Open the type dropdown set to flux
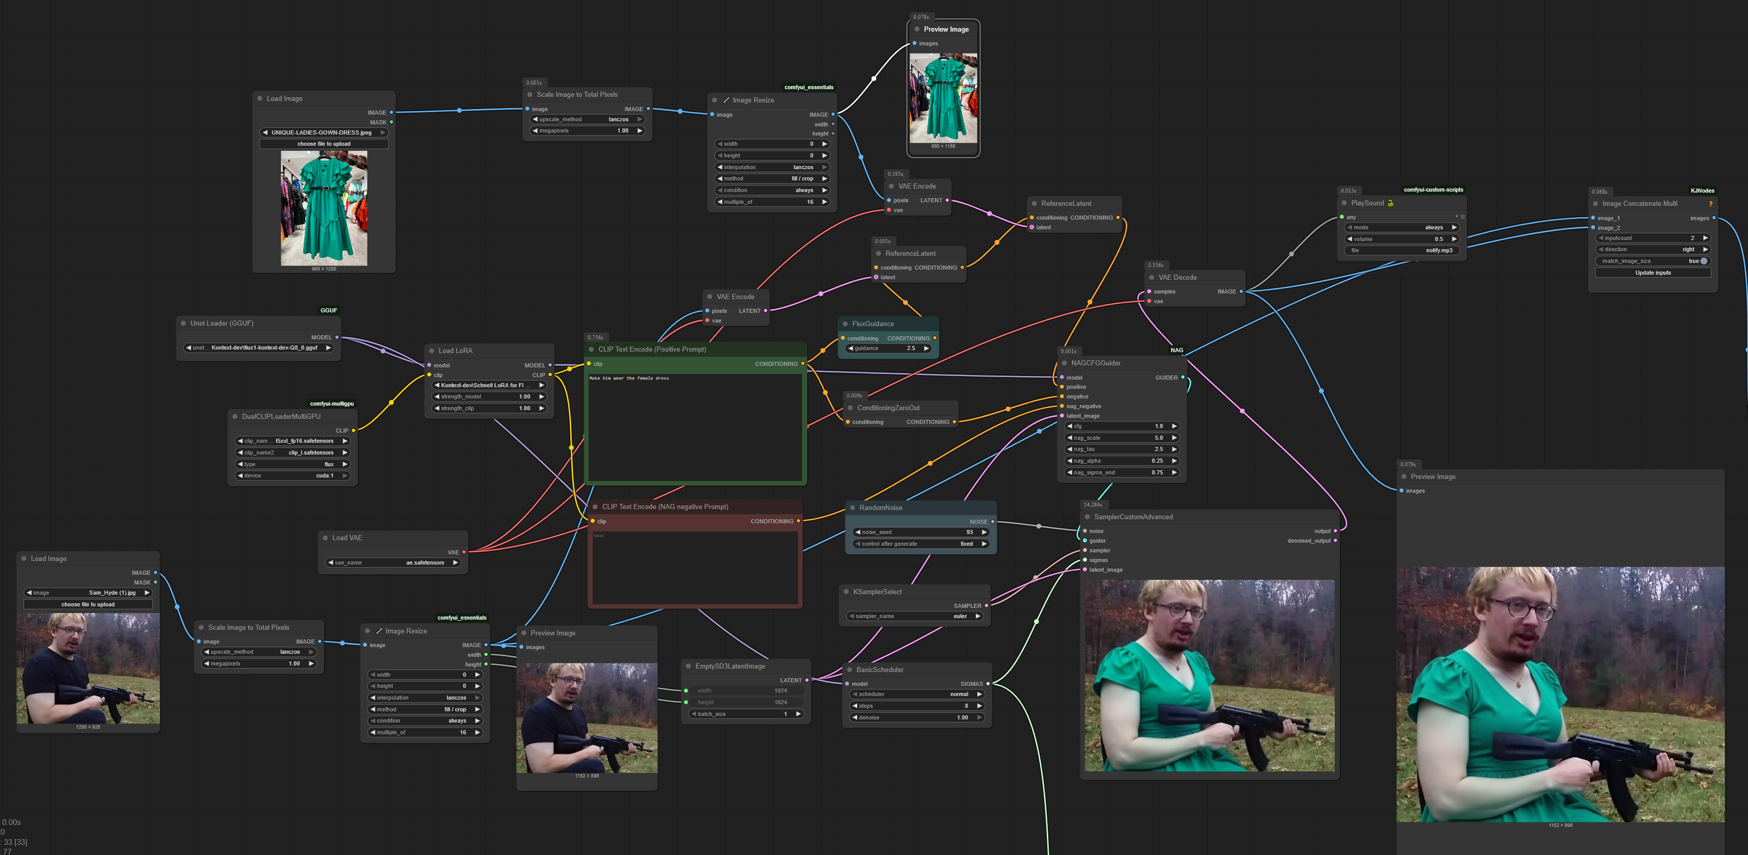 point(293,464)
